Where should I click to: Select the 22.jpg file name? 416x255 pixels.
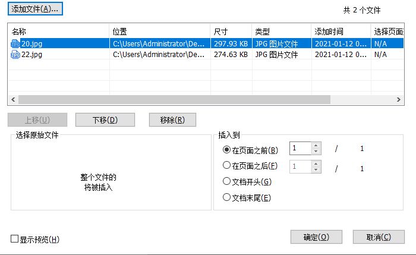[31, 55]
